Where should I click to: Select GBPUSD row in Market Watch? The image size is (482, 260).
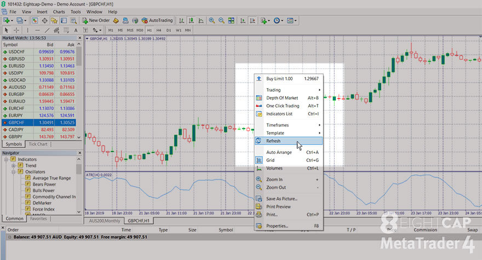tap(39, 59)
